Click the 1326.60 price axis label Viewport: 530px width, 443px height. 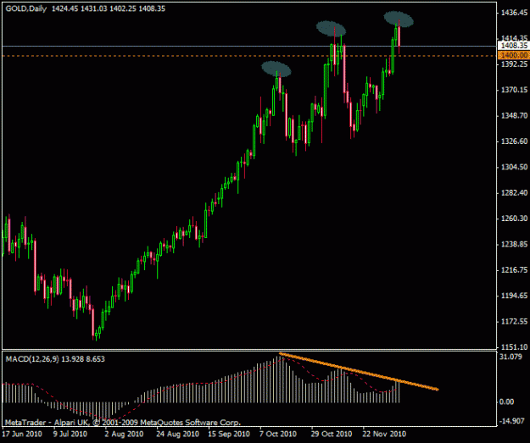coord(514,141)
